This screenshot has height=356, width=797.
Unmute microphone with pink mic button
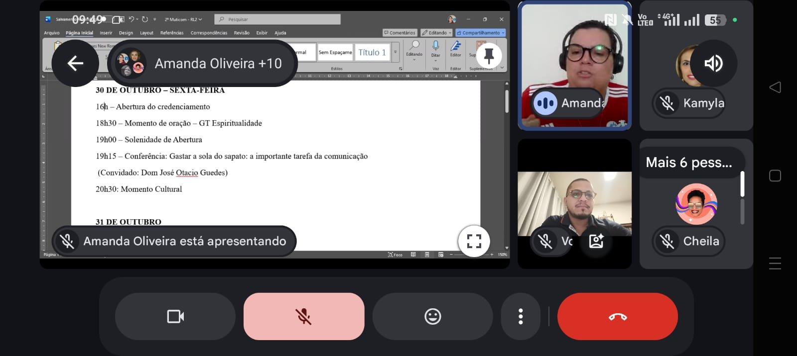tap(304, 317)
